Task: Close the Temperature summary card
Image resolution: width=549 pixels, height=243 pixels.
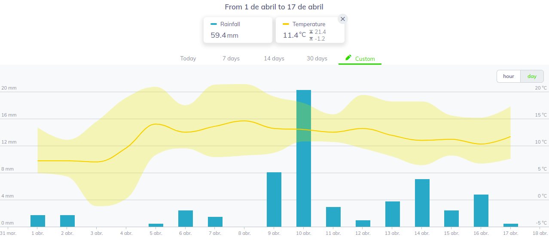Action: pos(342,19)
